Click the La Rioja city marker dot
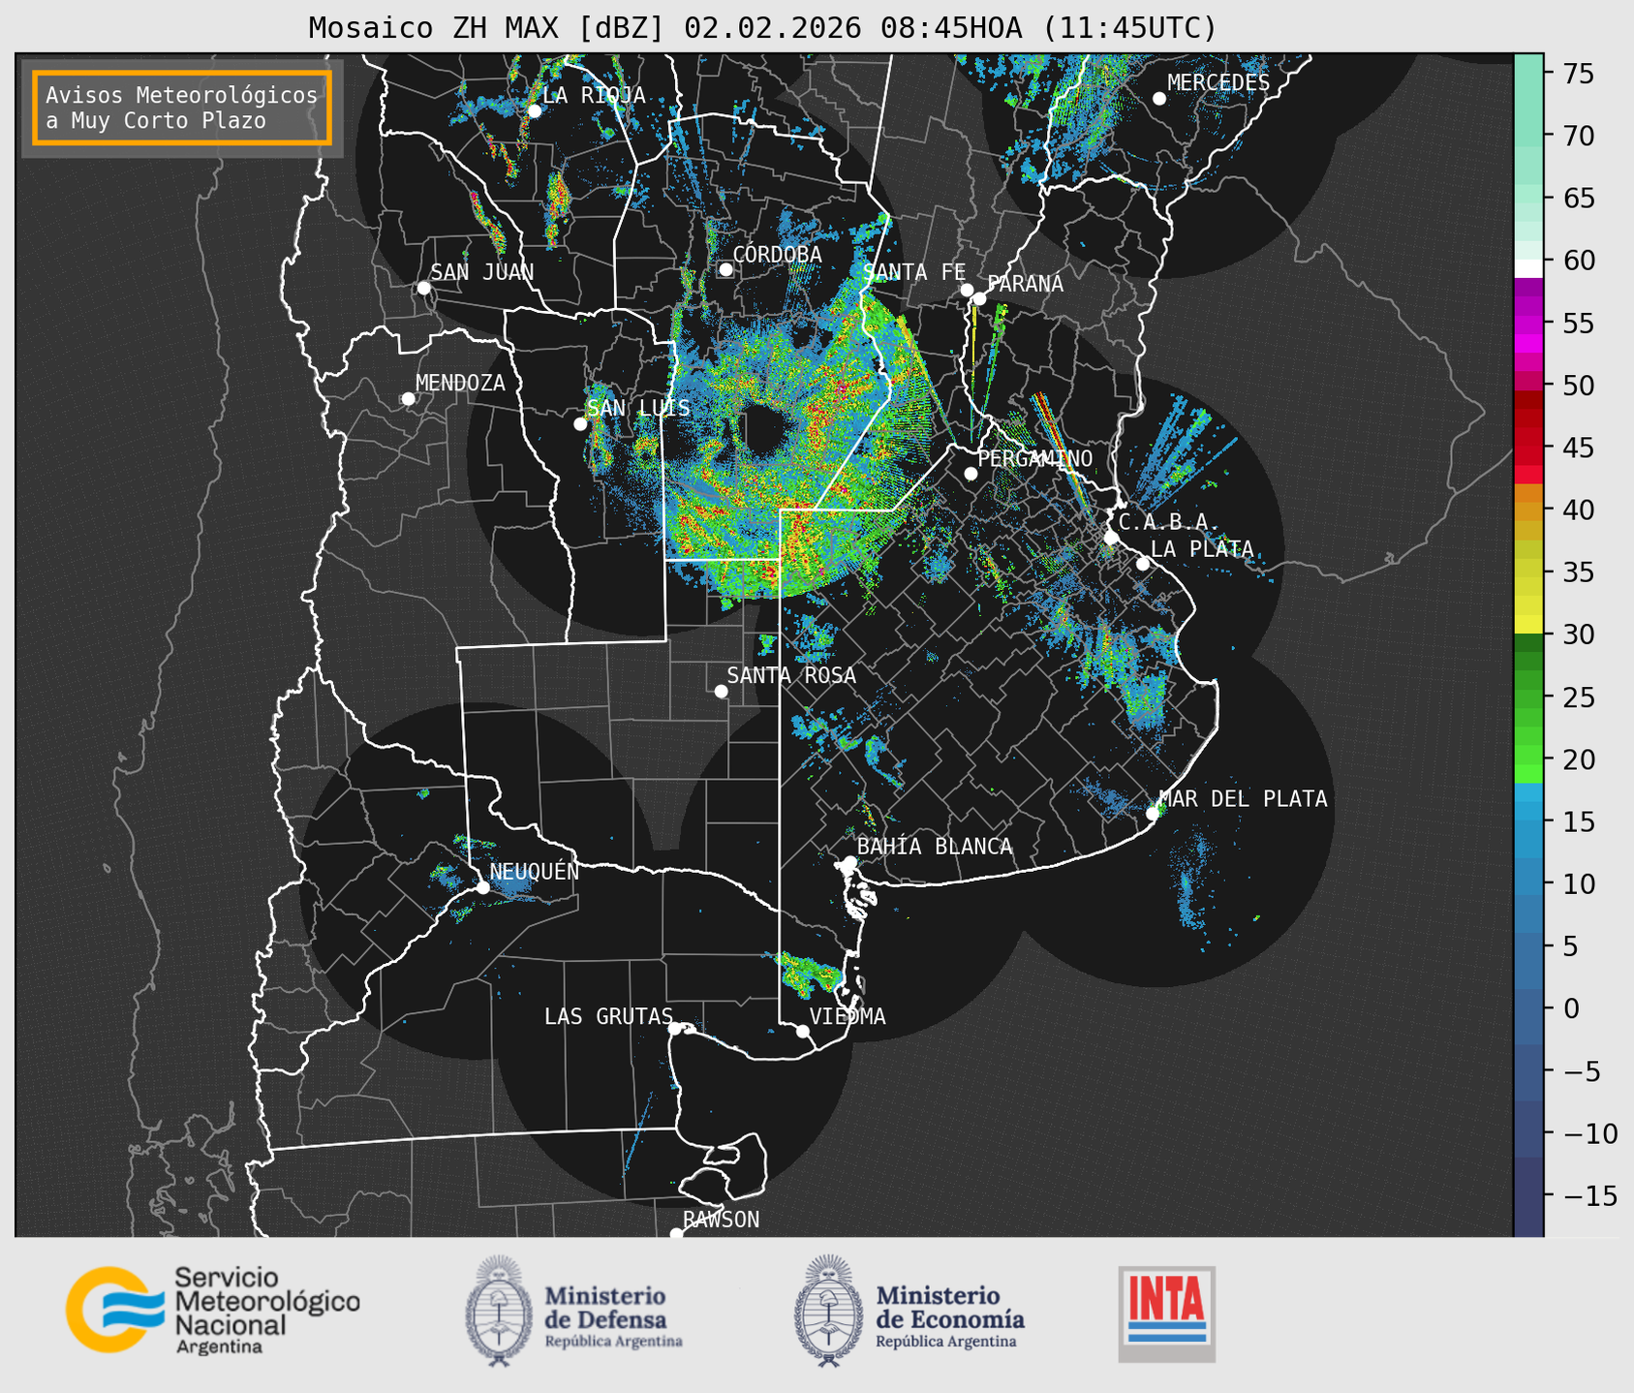1634x1393 pixels. pos(534,110)
